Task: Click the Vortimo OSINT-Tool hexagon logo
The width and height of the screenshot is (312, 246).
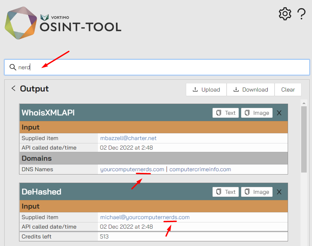Action: click(x=21, y=23)
